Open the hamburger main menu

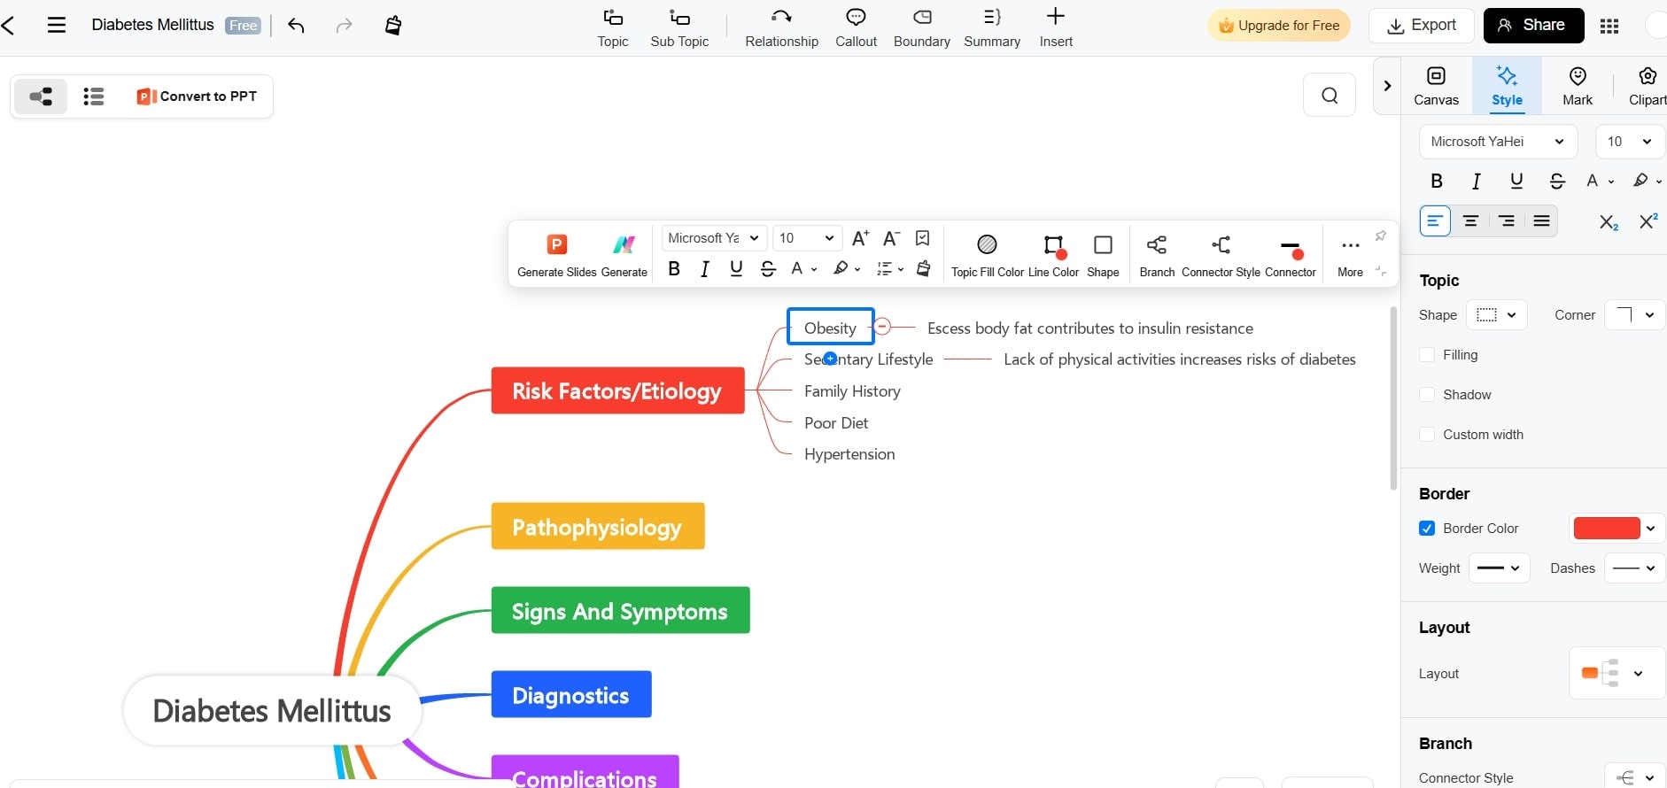click(x=57, y=25)
